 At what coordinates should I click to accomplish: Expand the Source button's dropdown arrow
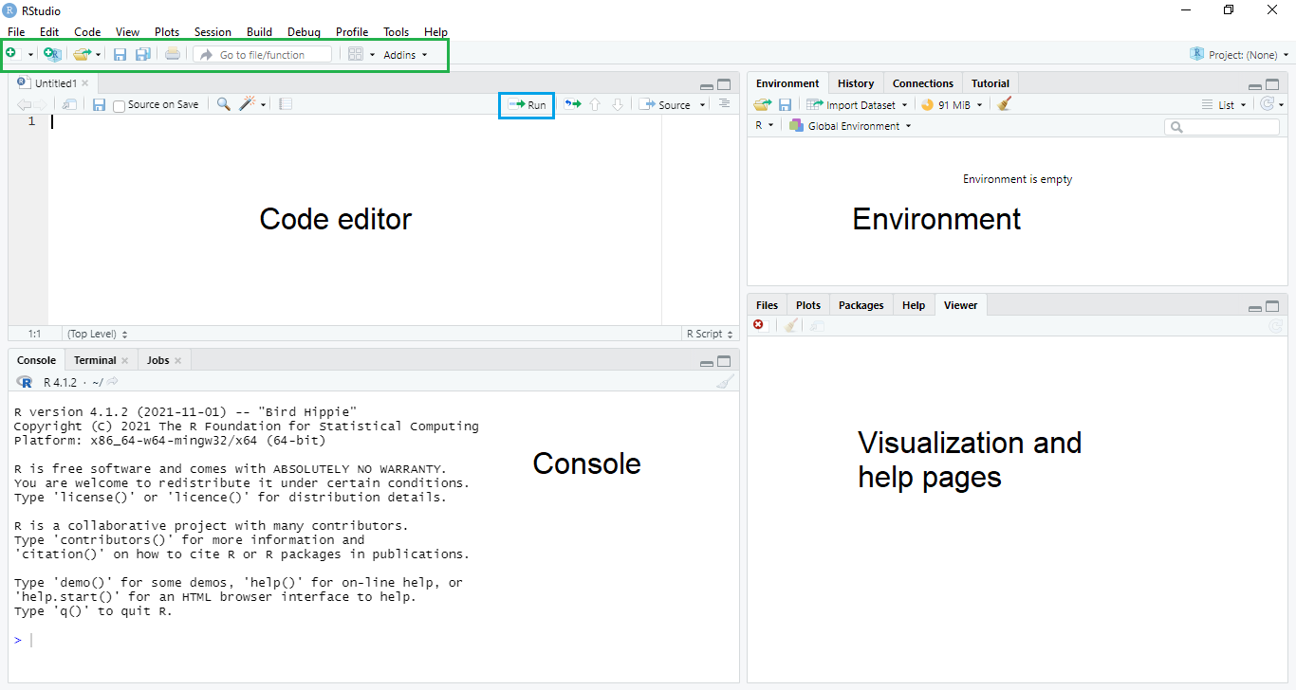point(703,105)
